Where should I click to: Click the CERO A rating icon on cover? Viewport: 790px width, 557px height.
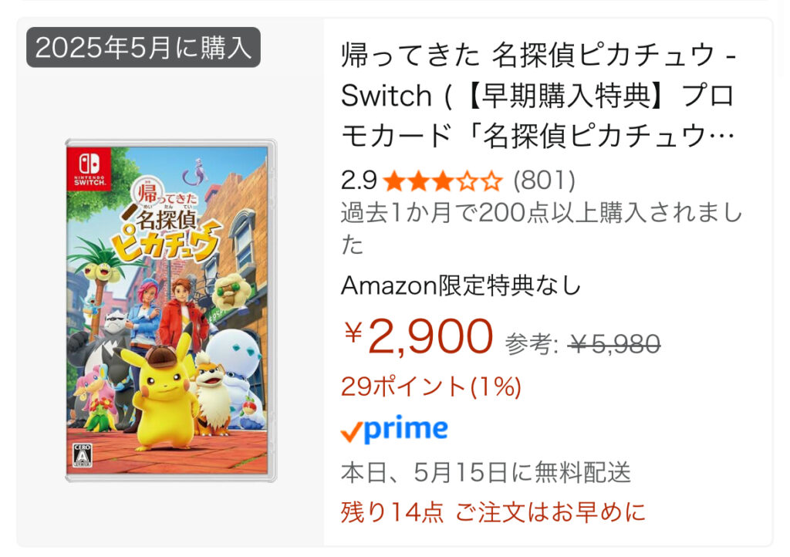(x=82, y=456)
